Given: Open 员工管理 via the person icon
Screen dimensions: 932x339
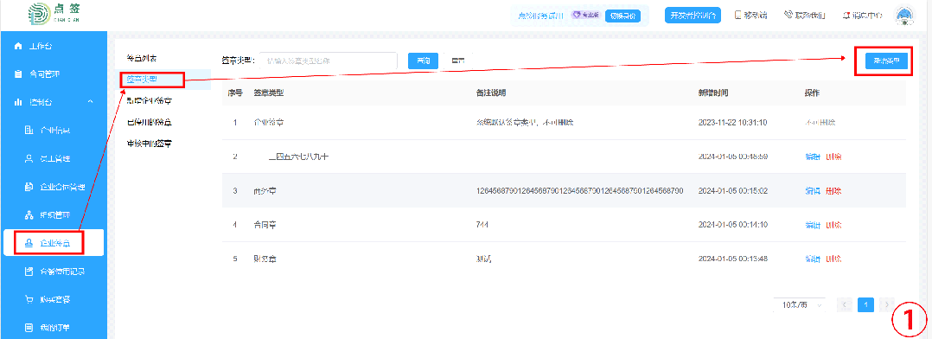Looking at the screenshot, I should pyautogui.click(x=29, y=158).
